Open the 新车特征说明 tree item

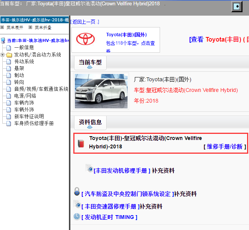click(29, 116)
